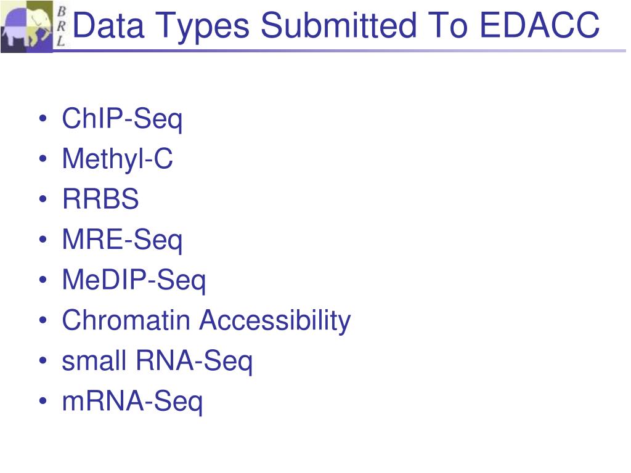Click the bullet dot before RRBS

[43, 199]
